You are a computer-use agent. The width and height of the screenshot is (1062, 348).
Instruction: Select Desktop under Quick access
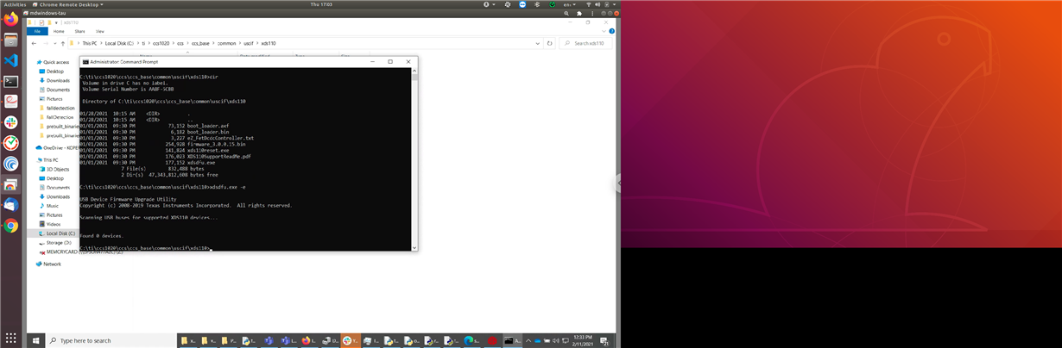point(54,71)
